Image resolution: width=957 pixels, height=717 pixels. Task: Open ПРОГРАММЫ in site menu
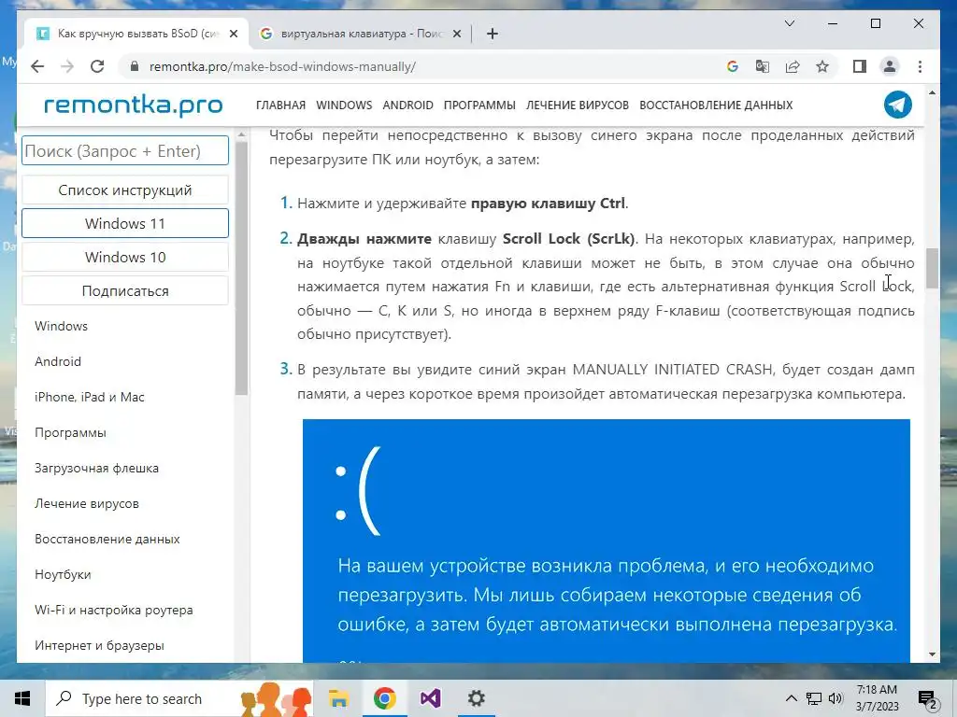pos(479,105)
